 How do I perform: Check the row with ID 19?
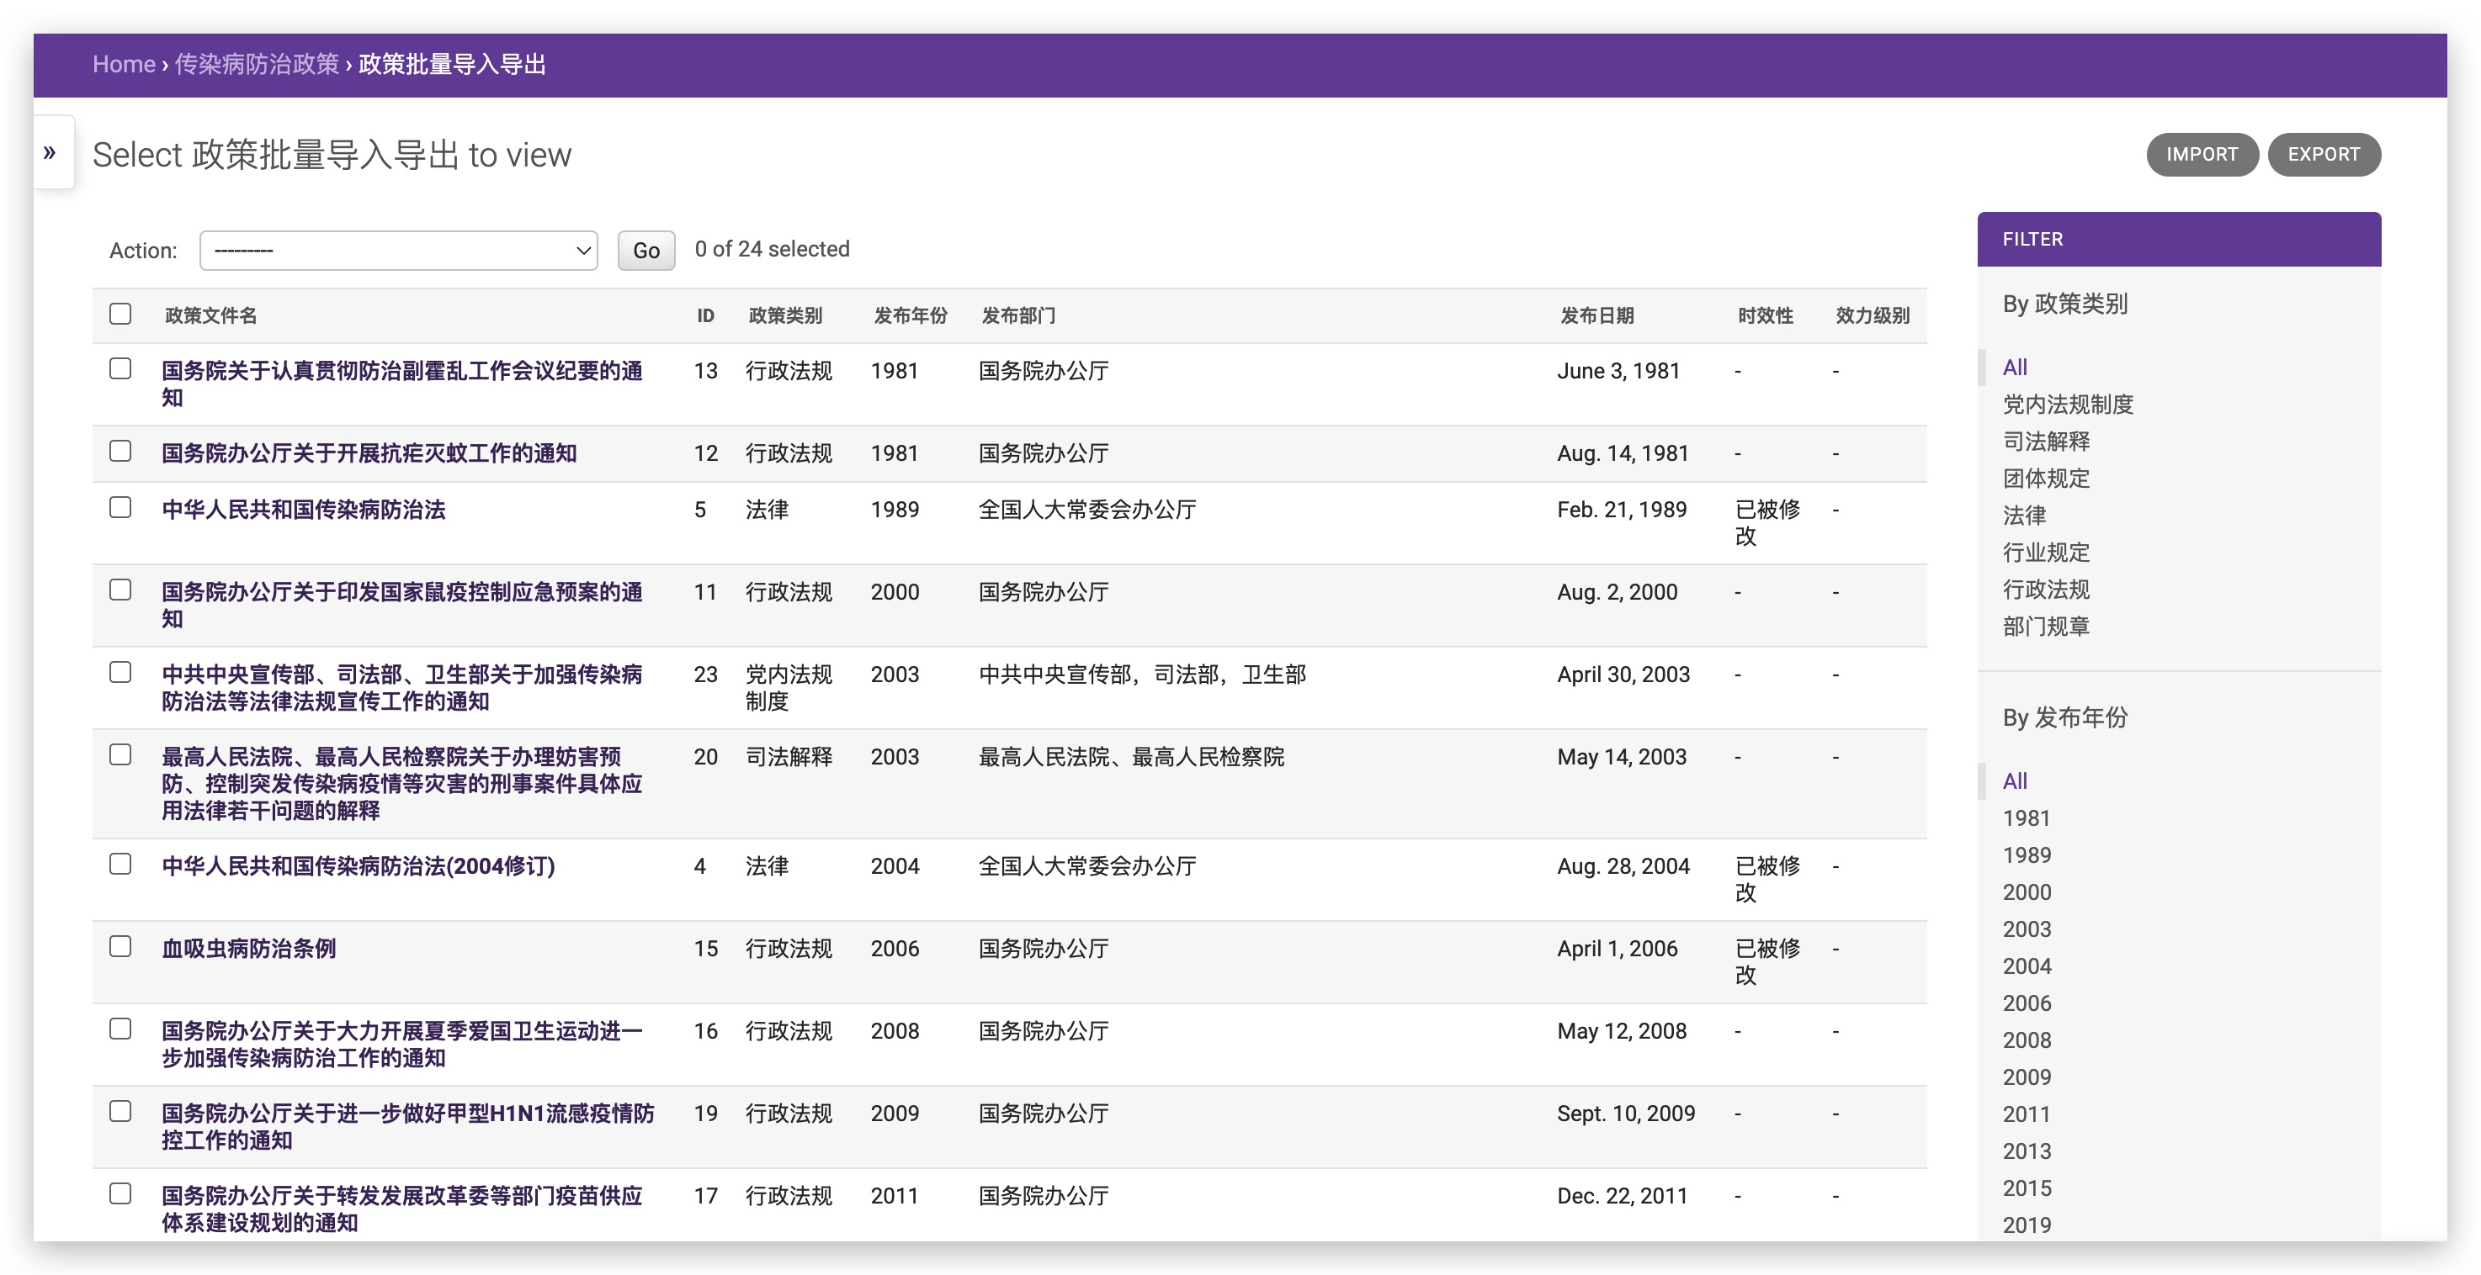pyautogui.click(x=120, y=1111)
